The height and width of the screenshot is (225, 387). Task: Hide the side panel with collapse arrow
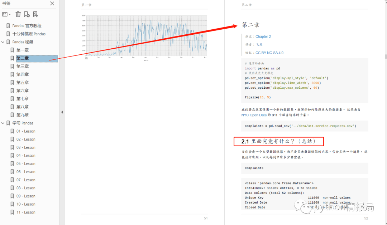[62, 112]
